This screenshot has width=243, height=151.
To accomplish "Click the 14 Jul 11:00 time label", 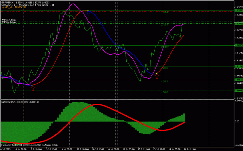I will (x=189, y=149).
